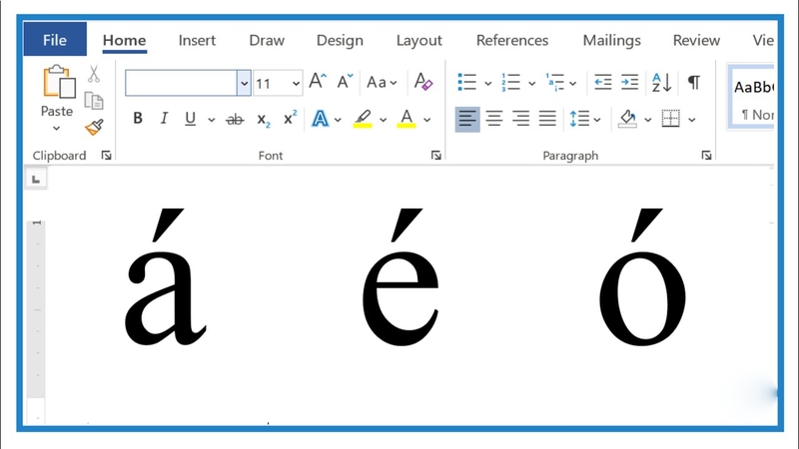Switch to the Draw tab
Viewport: 799px width, 449px height.
[267, 40]
